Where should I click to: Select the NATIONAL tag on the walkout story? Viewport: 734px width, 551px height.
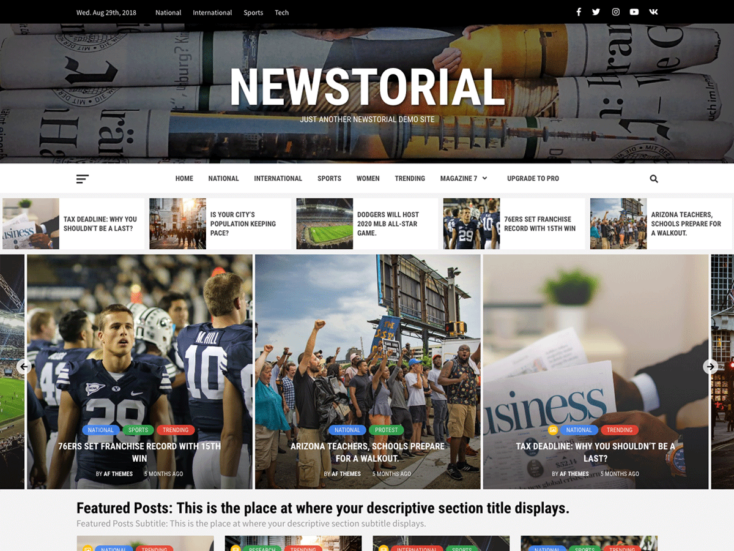(347, 430)
